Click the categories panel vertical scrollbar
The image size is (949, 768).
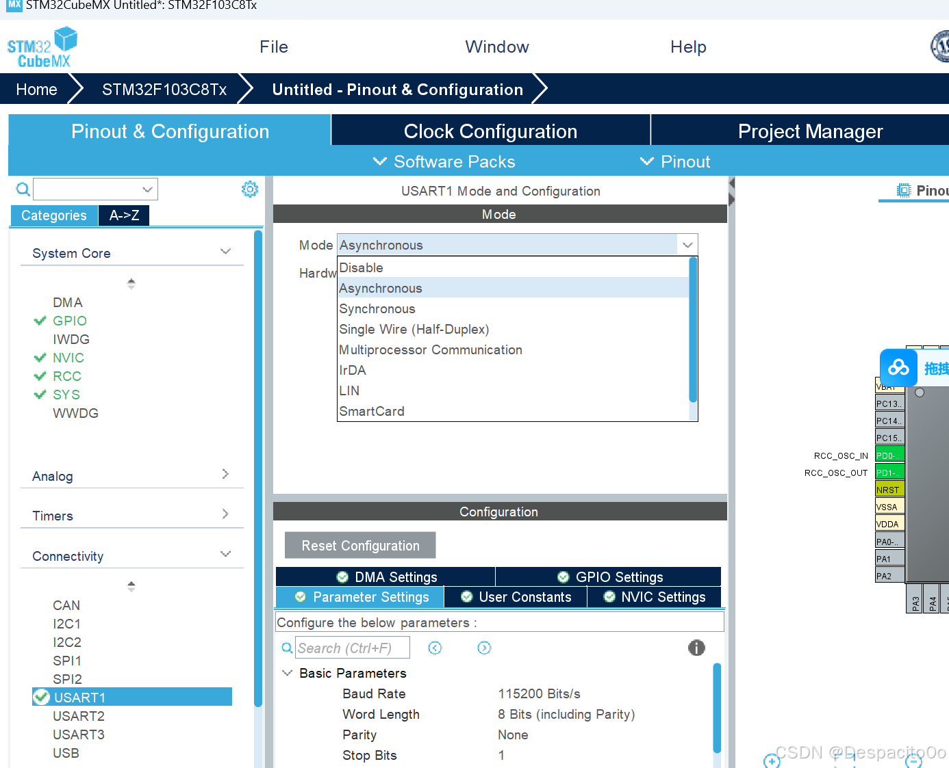coord(258,468)
